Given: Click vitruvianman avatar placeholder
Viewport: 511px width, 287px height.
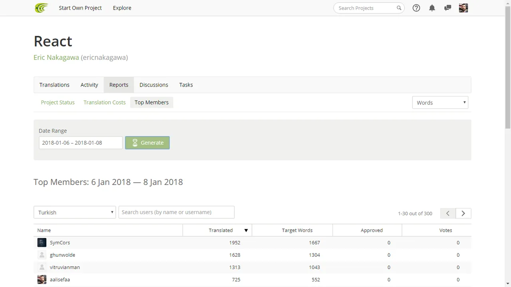Looking at the screenshot, I should pyautogui.click(x=42, y=267).
